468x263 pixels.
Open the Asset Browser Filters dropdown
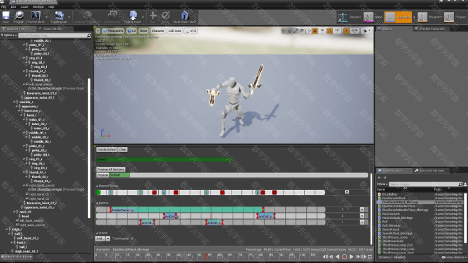point(382,184)
